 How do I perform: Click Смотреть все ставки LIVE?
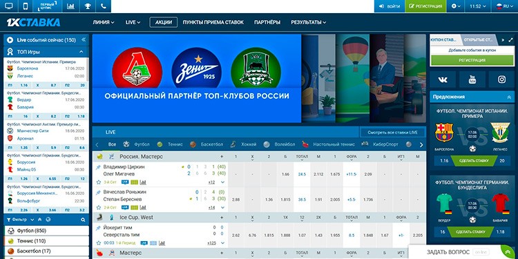pyautogui.click(x=393, y=132)
